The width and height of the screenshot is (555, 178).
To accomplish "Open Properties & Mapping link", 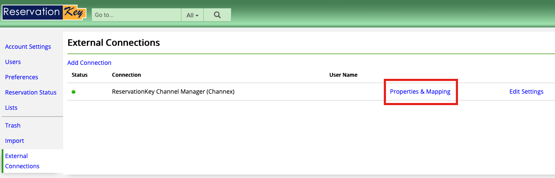I will click(x=420, y=92).
